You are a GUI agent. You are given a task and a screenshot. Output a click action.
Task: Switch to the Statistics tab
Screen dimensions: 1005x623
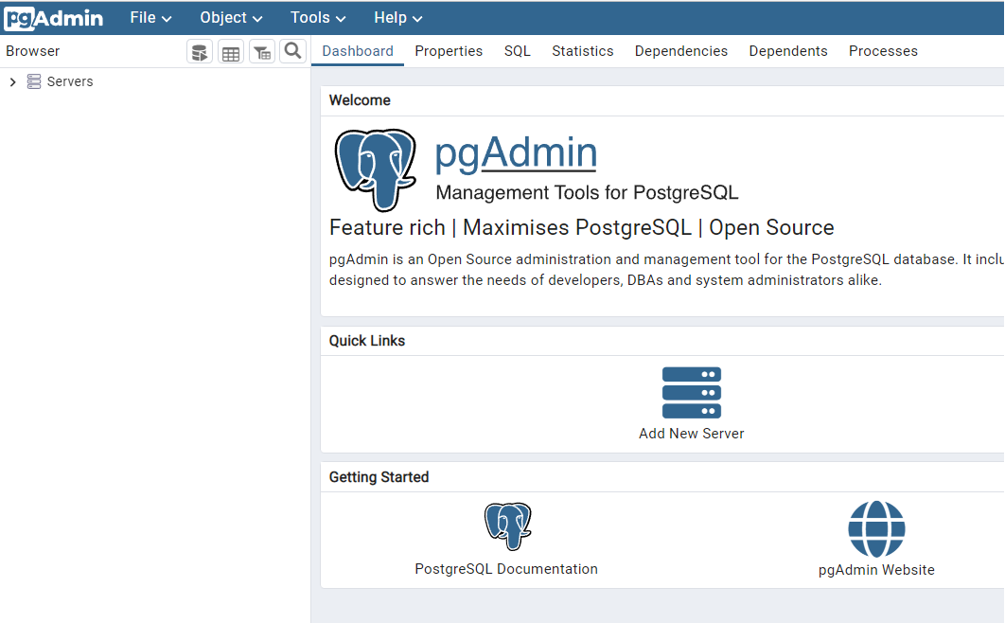click(583, 51)
